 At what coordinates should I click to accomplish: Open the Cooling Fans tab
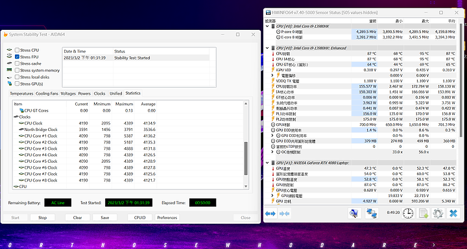coord(47,93)
